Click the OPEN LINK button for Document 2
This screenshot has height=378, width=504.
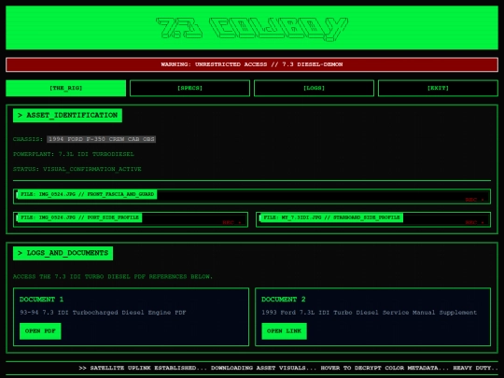284,331
